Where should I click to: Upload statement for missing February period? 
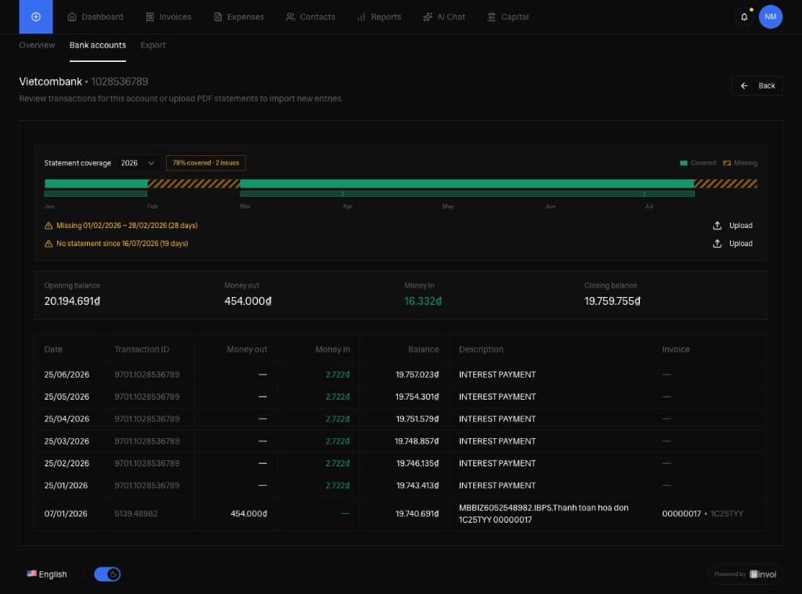pyautogui.click(x=733, y=225)
